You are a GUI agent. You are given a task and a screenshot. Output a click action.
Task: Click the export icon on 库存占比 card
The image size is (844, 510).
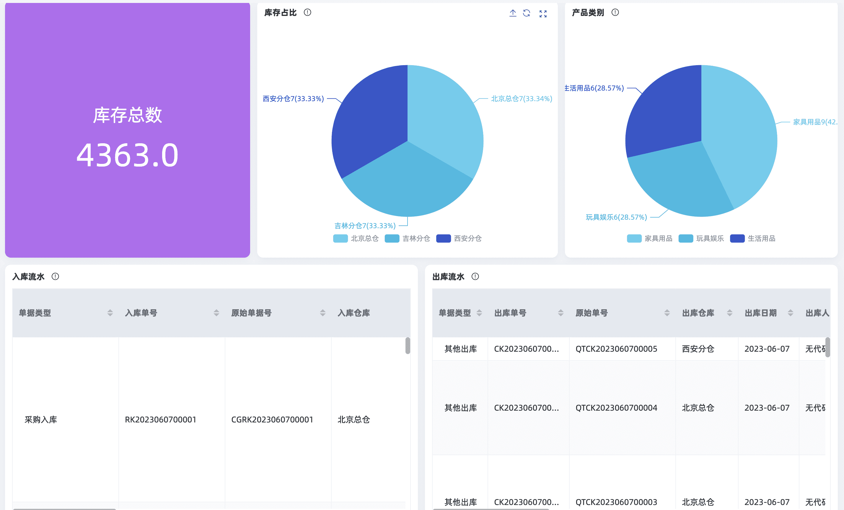point(512,13)
